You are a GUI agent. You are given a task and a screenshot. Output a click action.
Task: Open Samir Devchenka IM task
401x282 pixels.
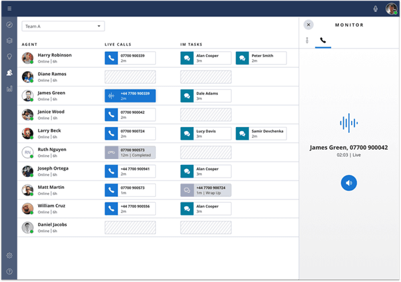click(261, 134)
